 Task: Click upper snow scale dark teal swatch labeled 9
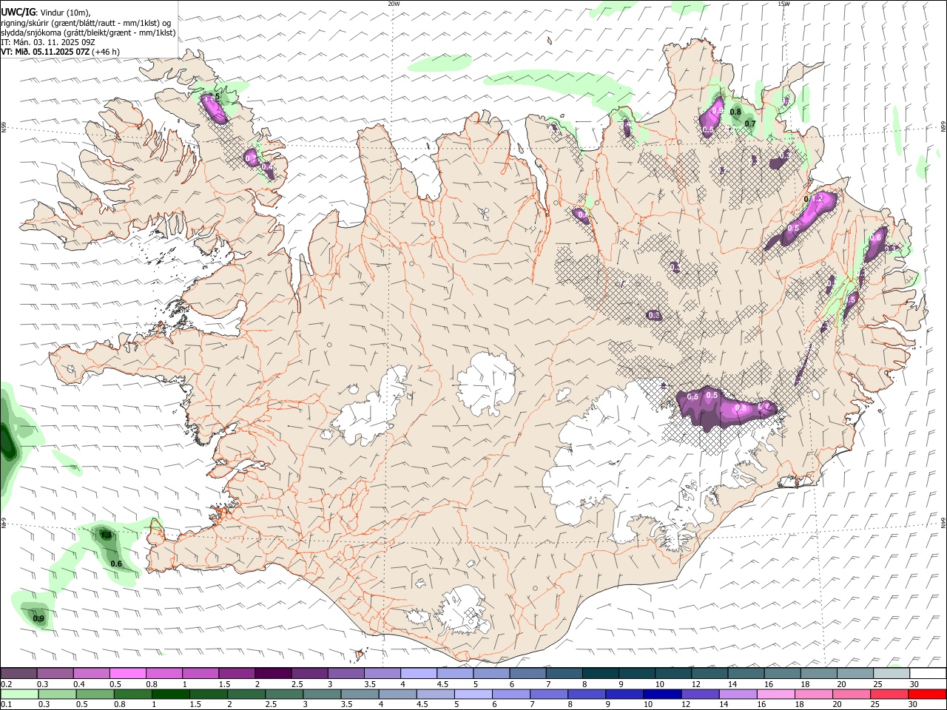636,673
